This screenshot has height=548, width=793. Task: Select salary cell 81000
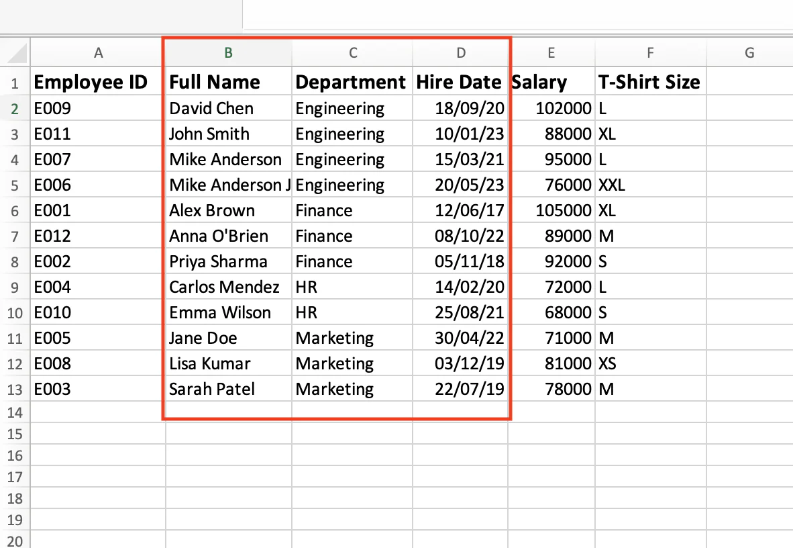click(551, 363)
